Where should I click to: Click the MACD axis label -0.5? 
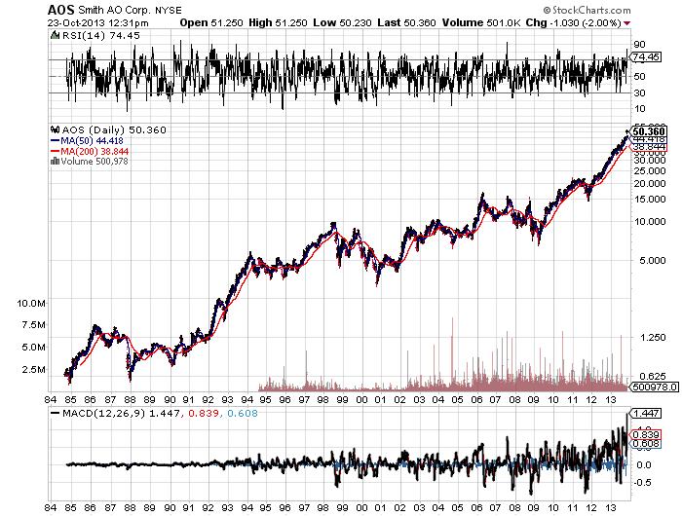pyautogui.click(x=643, y=483)
